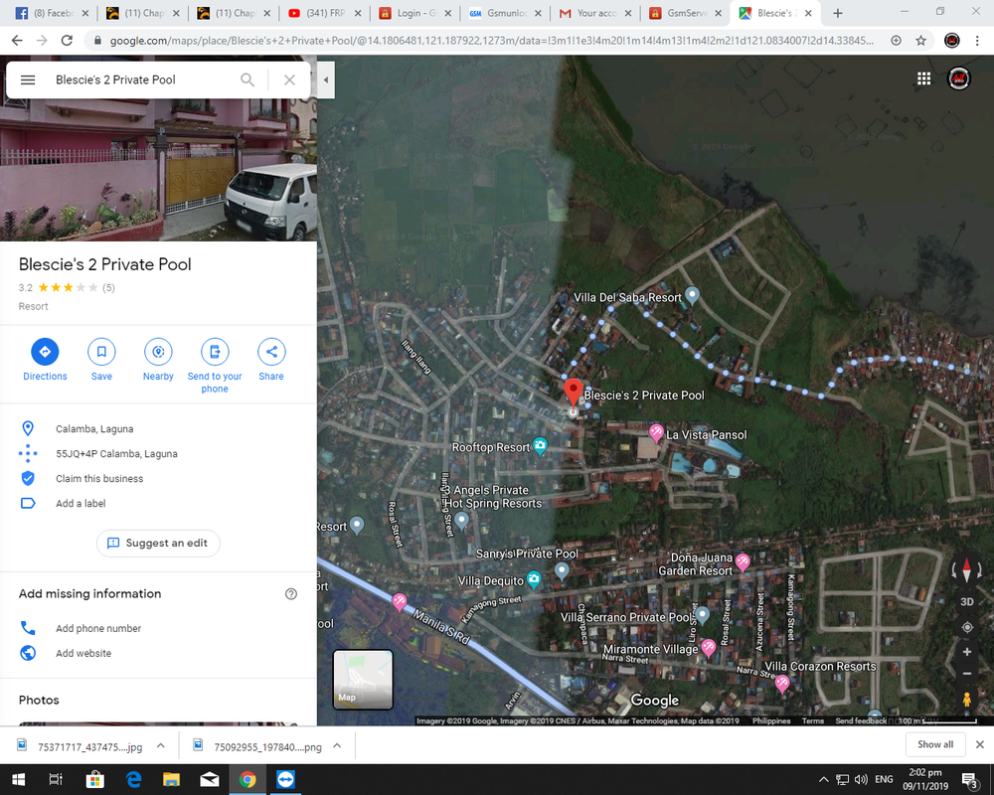Click Villa Corazon Resorts pin

782,684
